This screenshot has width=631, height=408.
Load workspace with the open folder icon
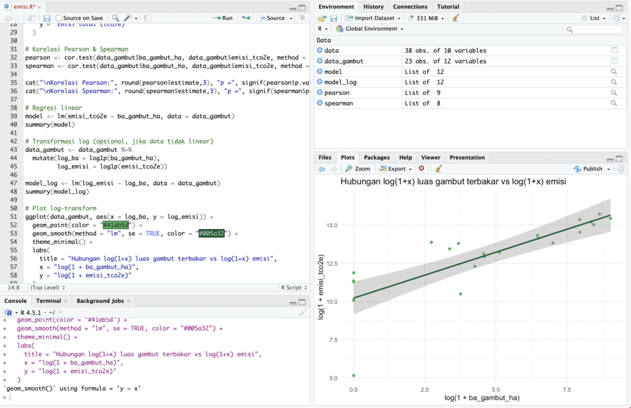(x=322, y=18)
